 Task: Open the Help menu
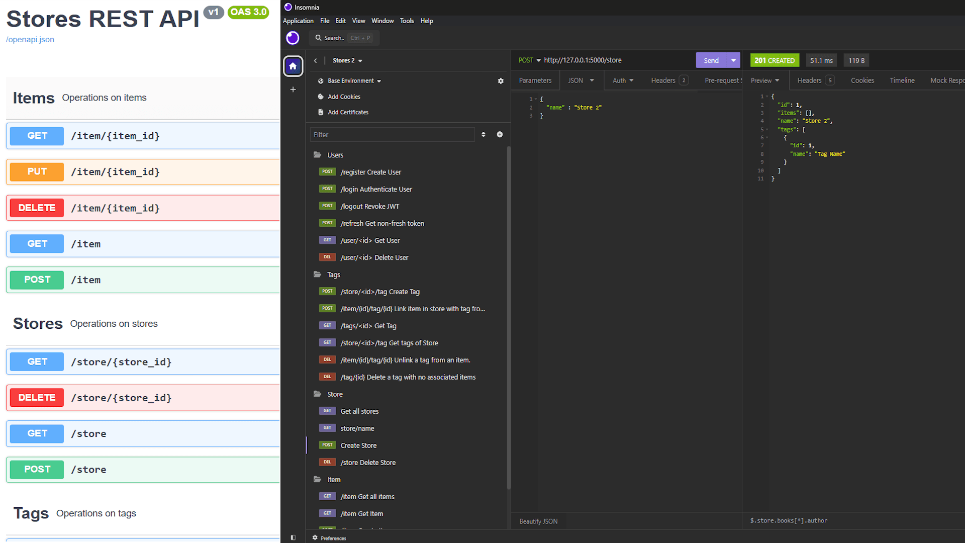tap(427, 21)
